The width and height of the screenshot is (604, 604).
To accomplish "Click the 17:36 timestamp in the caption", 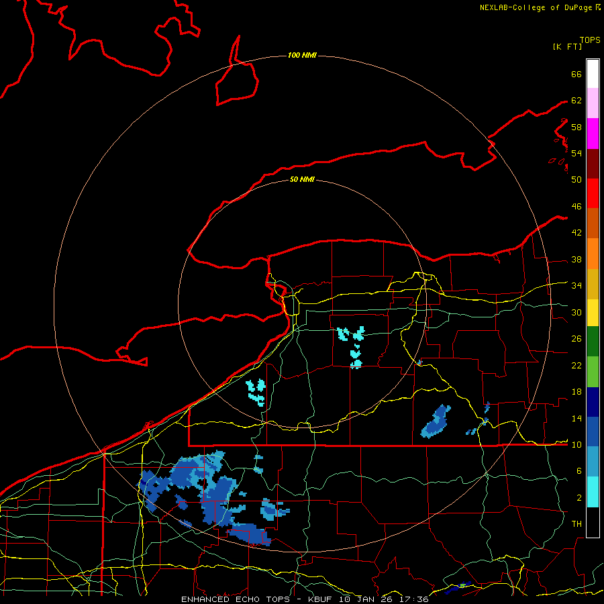I will (x=414, y=599).
